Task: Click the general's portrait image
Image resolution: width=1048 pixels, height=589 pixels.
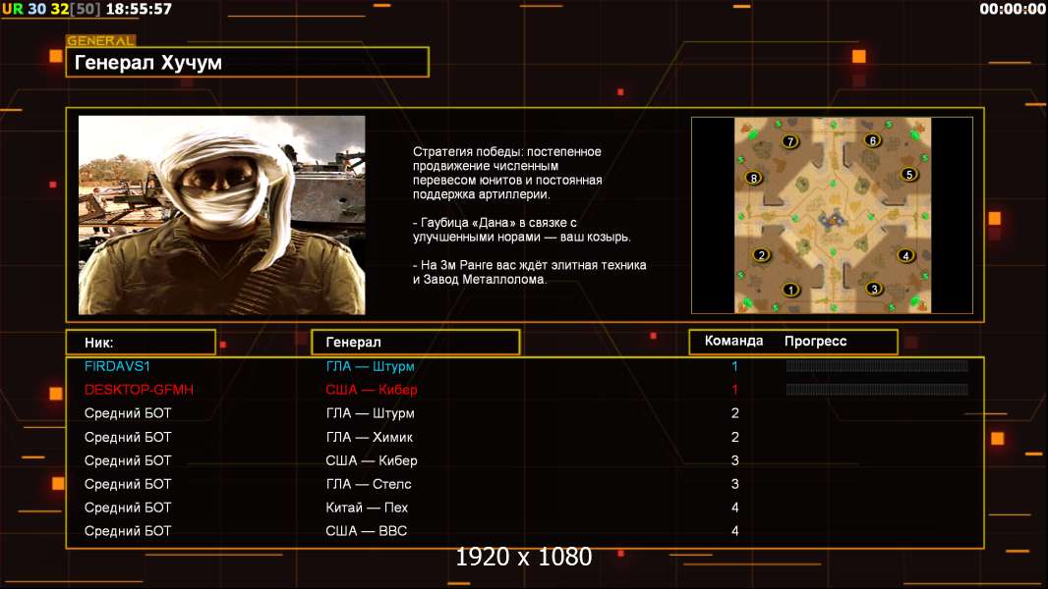Action: [x=222, y=215]
